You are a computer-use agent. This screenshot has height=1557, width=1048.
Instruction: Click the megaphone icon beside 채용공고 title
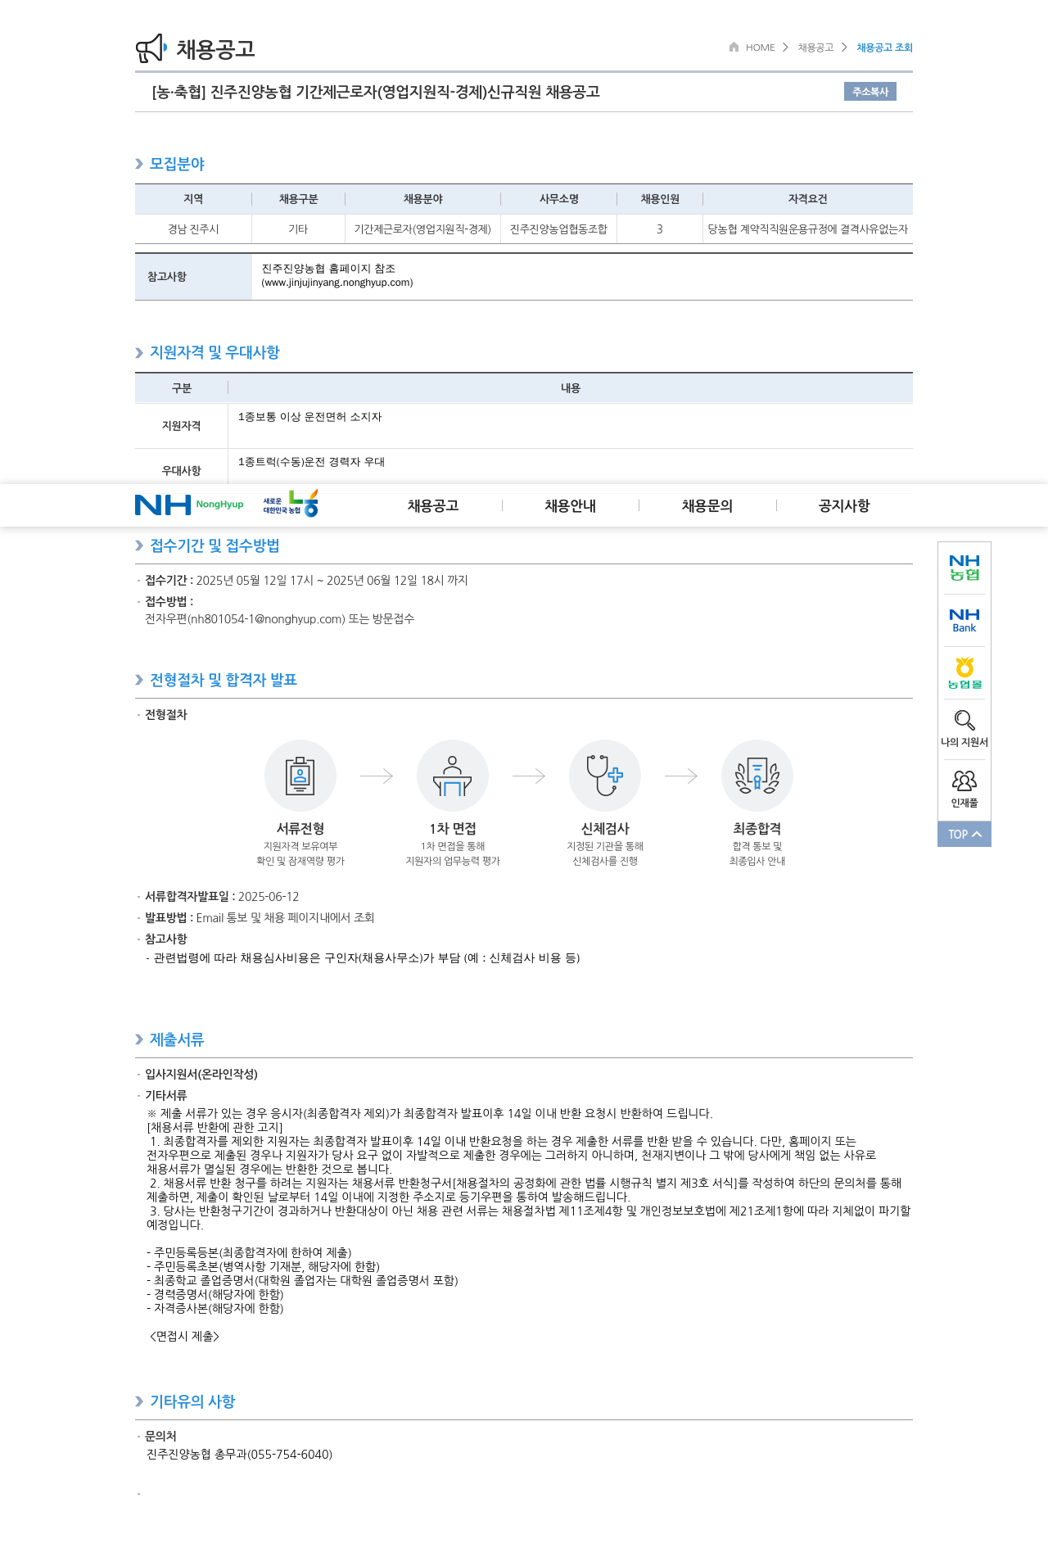point(151,48)
